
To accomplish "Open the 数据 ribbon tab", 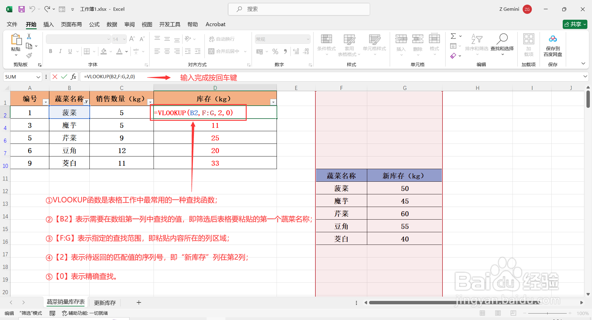I will click(x=112, y=24).
